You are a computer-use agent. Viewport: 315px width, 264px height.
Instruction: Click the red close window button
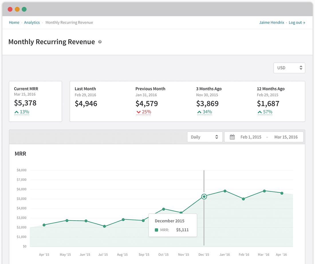pos(10,9)
